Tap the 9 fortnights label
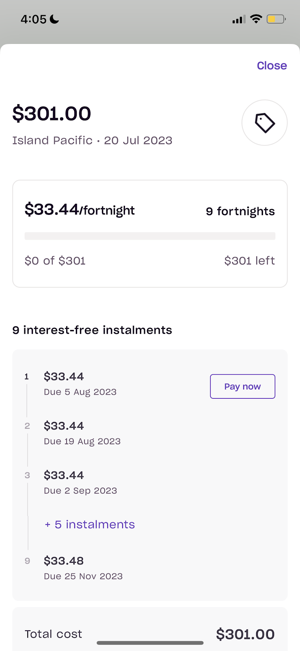The height and width of the screenshot is (651, 300). (x=240, y=211)
